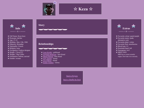
Task: Open the Luna Knight girlfriend link
Action: click(47, 53)
